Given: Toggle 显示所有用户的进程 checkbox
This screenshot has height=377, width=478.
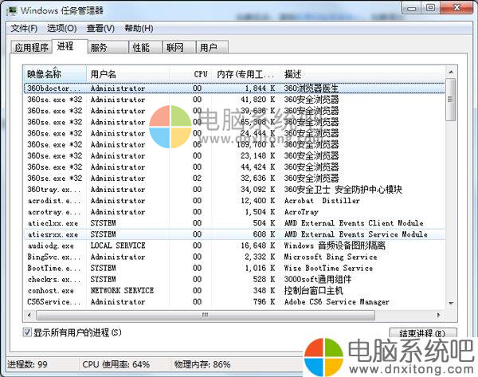Looking at the screenshot, I should tap(27, 332).
